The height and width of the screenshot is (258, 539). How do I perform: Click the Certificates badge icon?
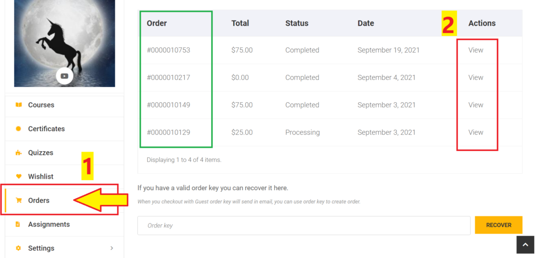[x=19, y=128]
